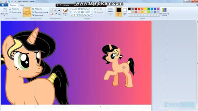Pick the rectangle shape

pos(80,9)
